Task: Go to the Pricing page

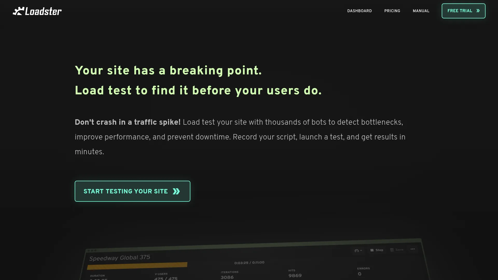Action: coord(392,11)
